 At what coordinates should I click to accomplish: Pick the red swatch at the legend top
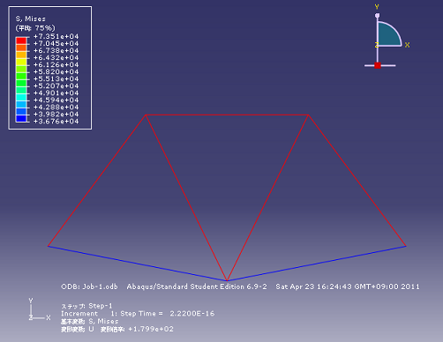[21, 41]
